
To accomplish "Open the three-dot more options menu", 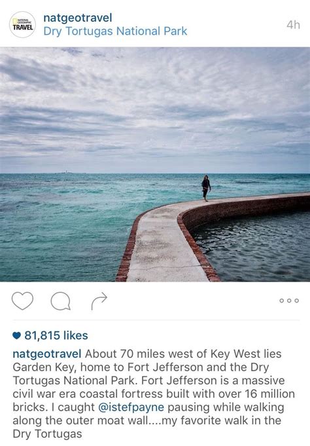I will point(289,301).
